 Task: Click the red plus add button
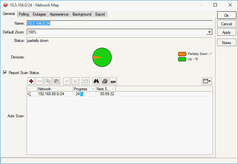coord(31,81)
